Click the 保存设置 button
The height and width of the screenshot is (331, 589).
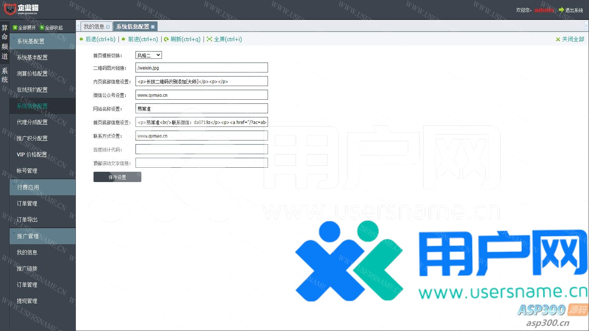click(x=117, y=177)
